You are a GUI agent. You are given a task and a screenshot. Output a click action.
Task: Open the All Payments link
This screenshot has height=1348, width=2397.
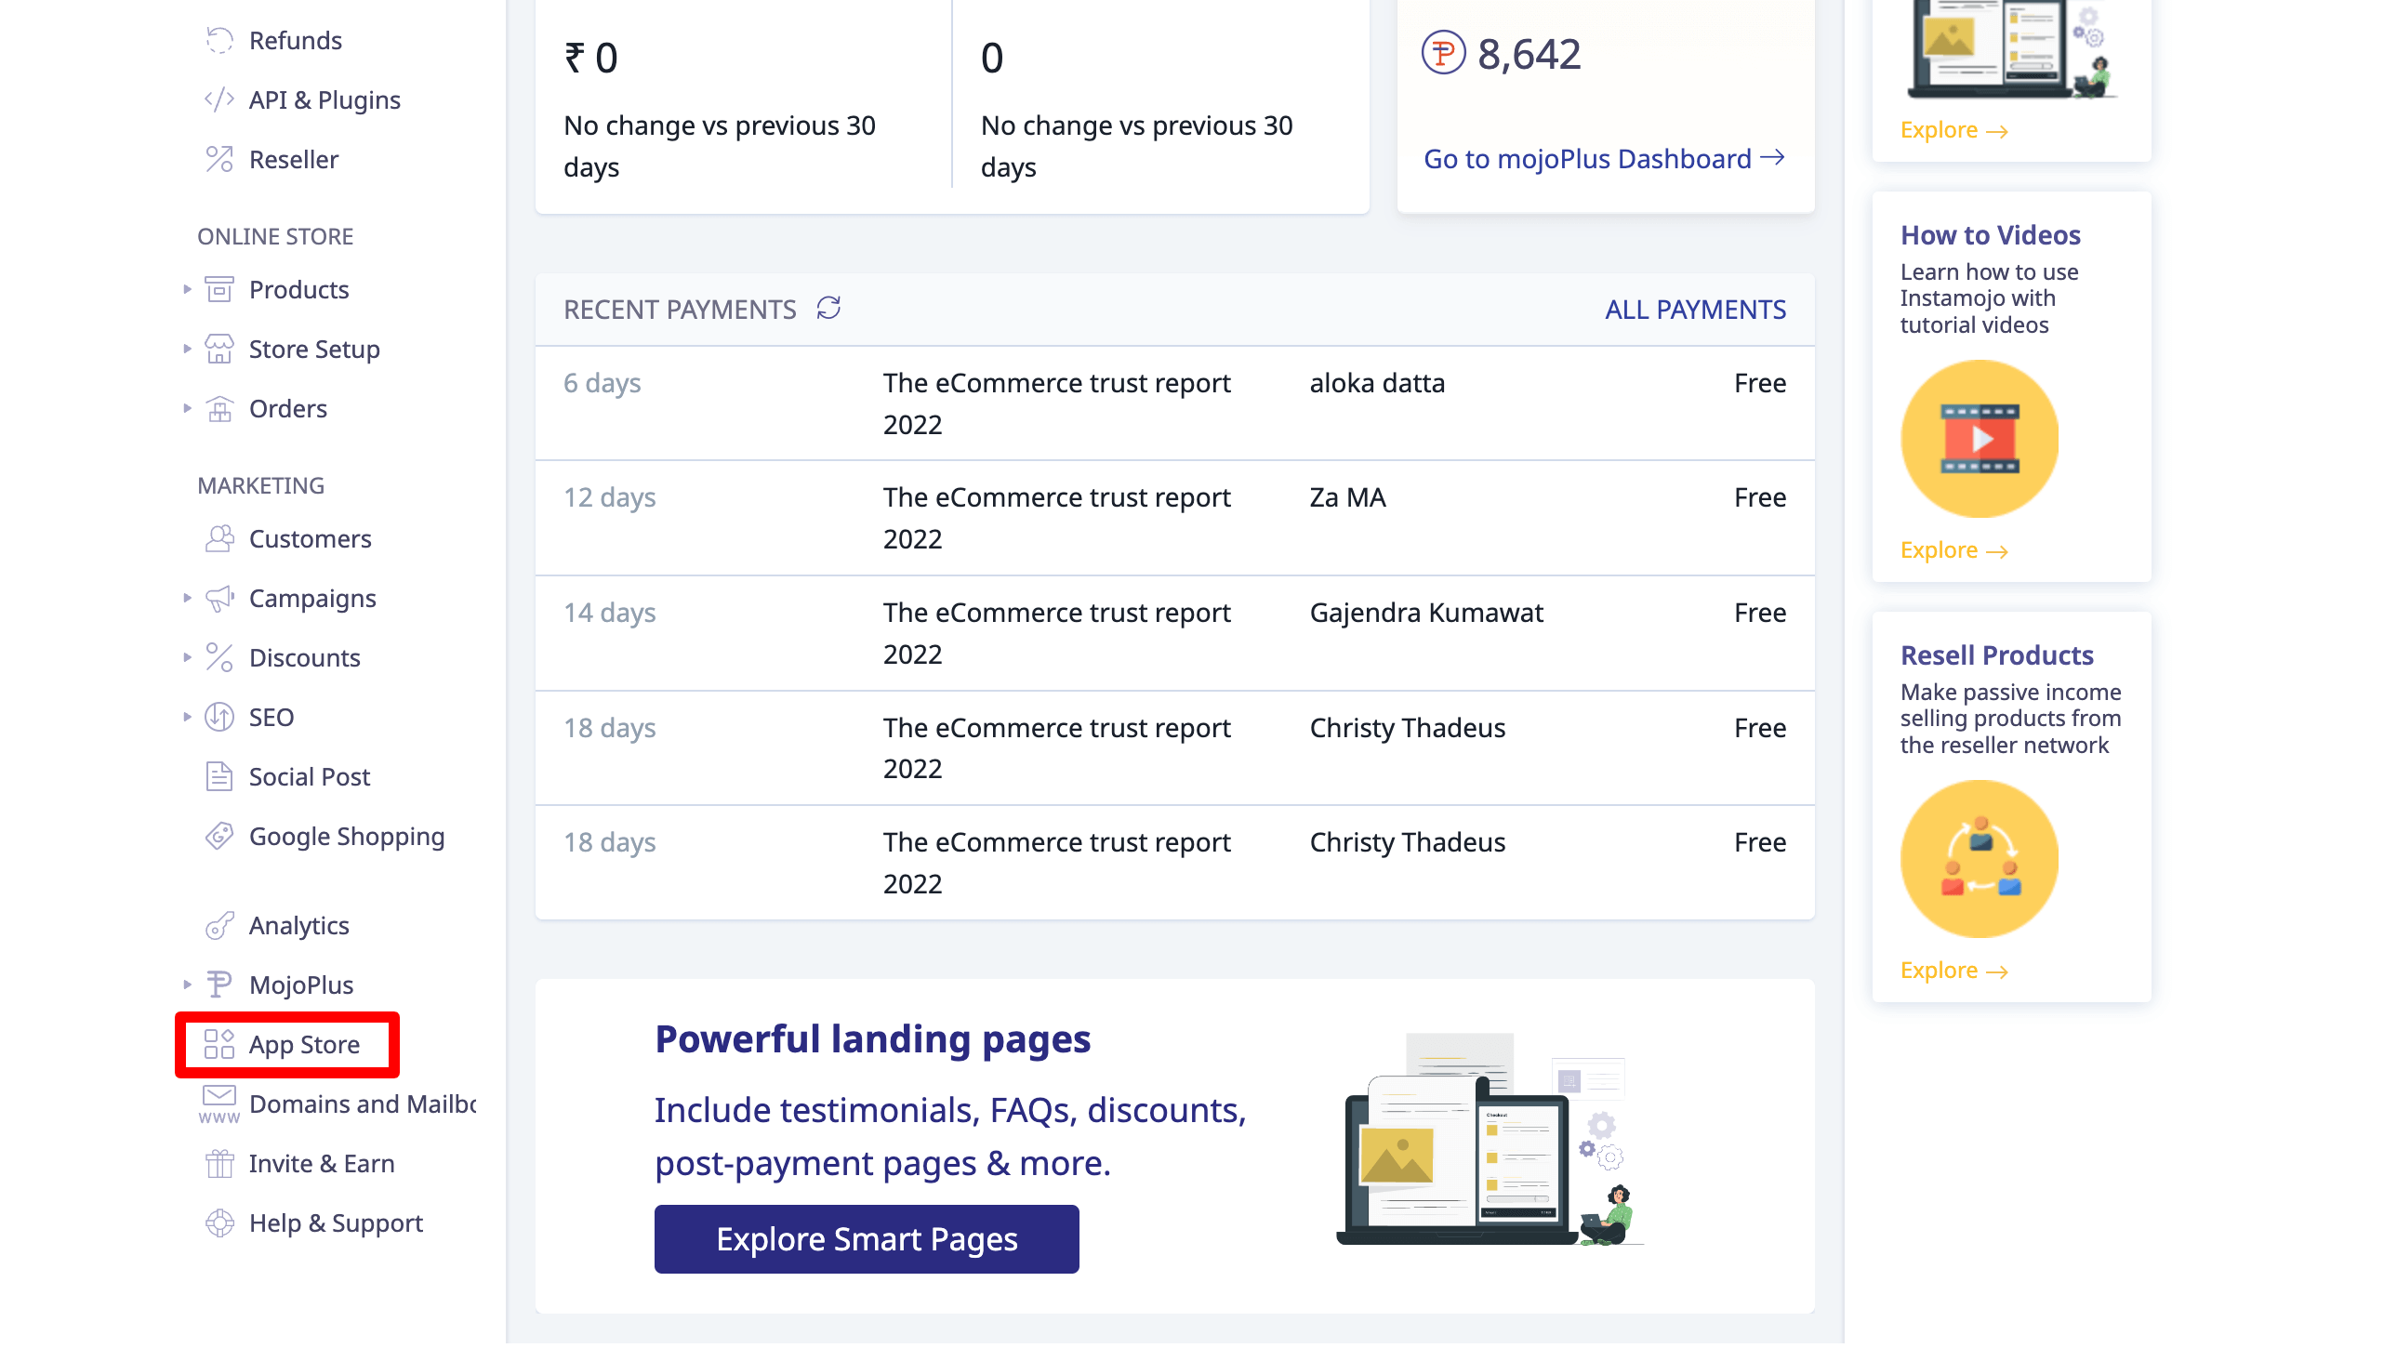click(1694, 309)
